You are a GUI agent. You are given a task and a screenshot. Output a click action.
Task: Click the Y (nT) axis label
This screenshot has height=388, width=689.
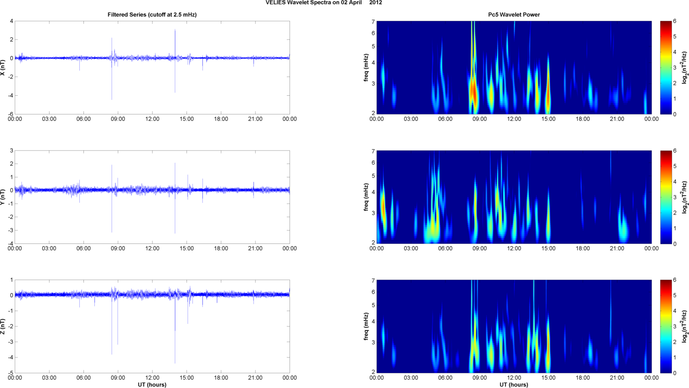click(4, 197)
